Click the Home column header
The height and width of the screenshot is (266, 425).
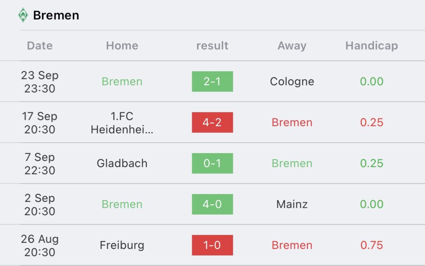pos(122,46)
